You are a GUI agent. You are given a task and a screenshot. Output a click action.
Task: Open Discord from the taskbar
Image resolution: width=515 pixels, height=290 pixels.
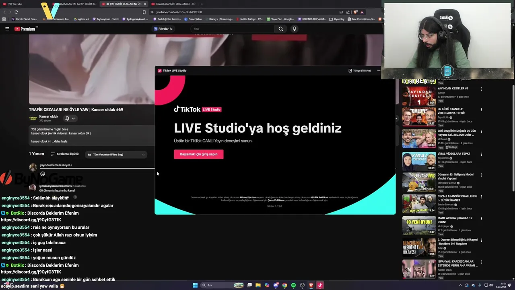coord(276,285)
